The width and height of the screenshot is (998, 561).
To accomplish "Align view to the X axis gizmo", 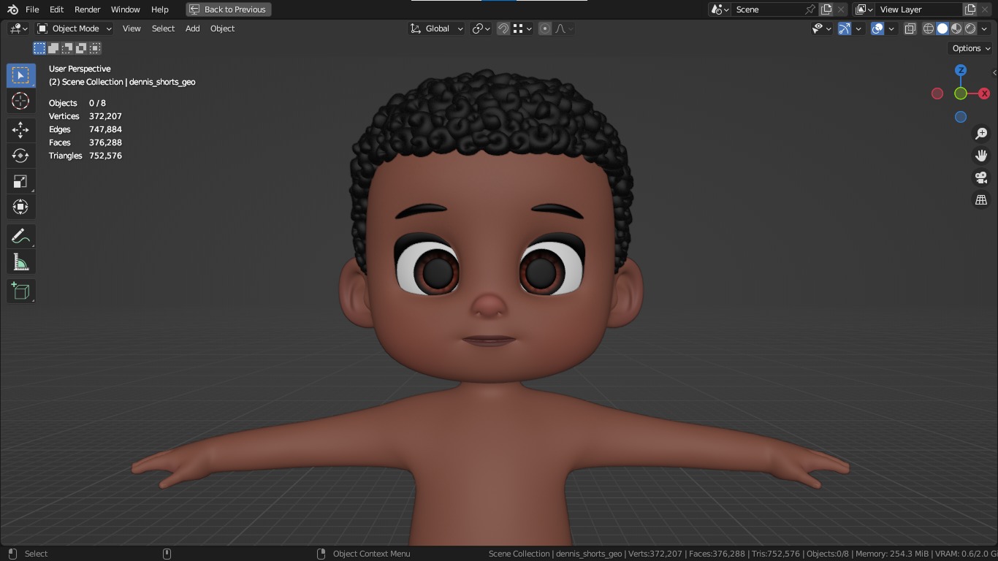I will [x=984, y=93].
